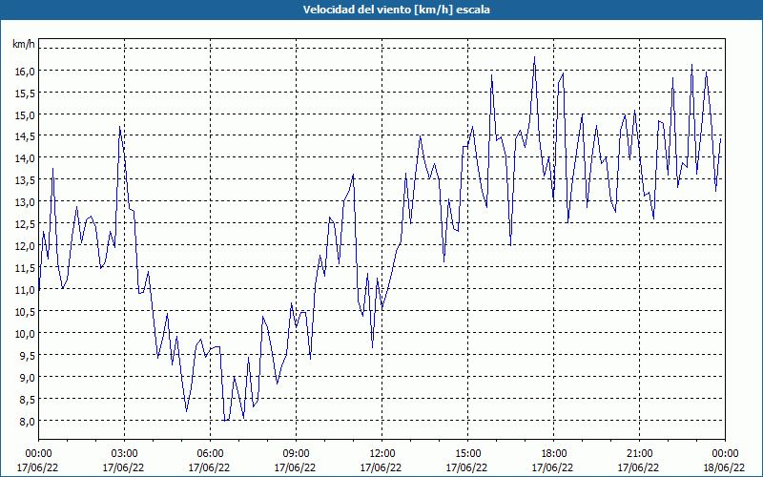Select the 10,5 y-axis value
Screen dimensions: 763x477
coord(25,312)
